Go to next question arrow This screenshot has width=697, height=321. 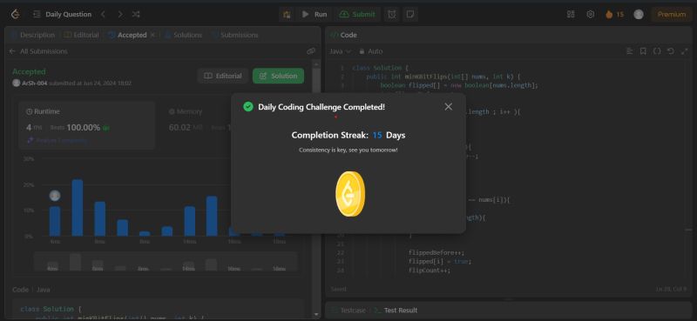119,14
